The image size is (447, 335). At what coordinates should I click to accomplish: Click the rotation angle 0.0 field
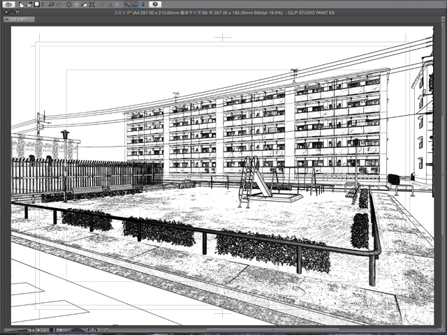coord(59,330)
